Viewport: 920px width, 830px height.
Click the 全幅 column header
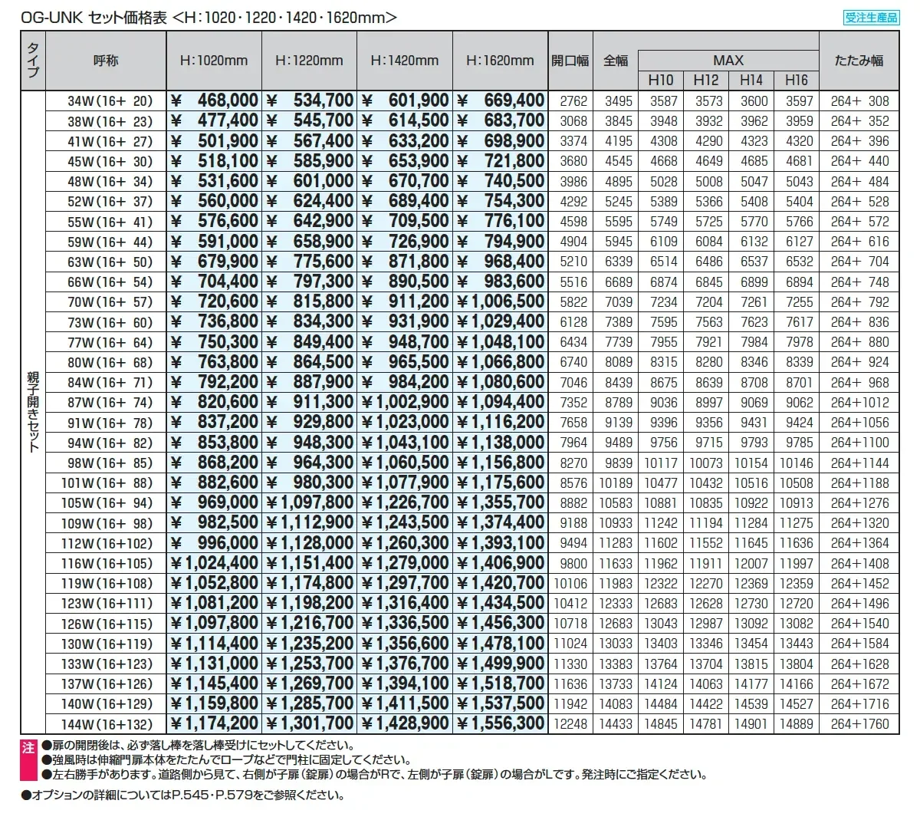coord(615,61)
